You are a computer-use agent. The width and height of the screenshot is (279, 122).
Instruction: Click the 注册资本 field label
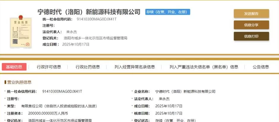pyautogui.click(x=15, y=113)
